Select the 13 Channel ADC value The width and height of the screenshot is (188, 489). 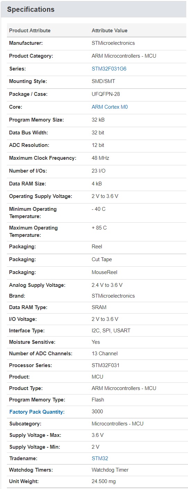tap(105, 354)
